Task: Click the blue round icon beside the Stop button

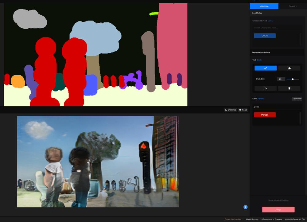Action: [246, 207]
